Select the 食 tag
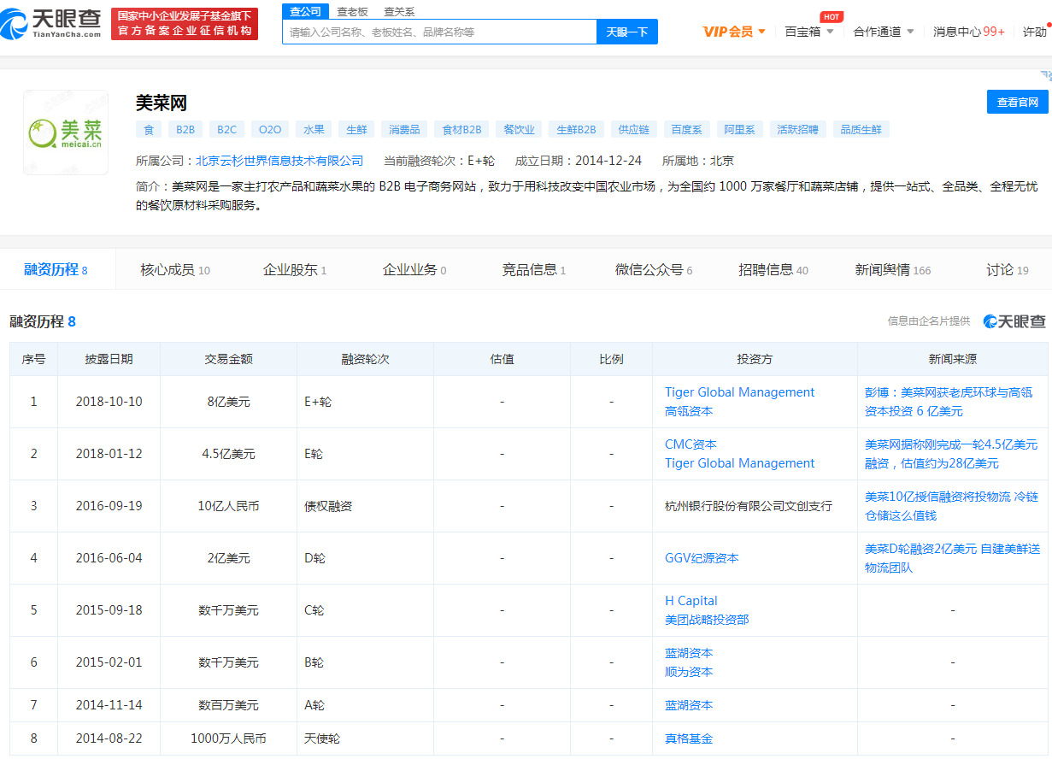The width and height of the screenshot is (1052, 759). [148, 130]
